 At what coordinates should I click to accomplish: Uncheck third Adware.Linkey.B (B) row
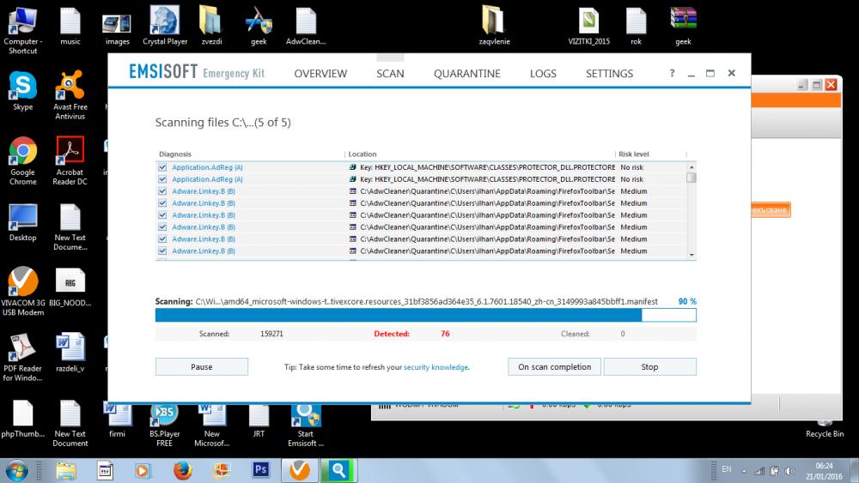pyautogui.click(x=162, y=215)
